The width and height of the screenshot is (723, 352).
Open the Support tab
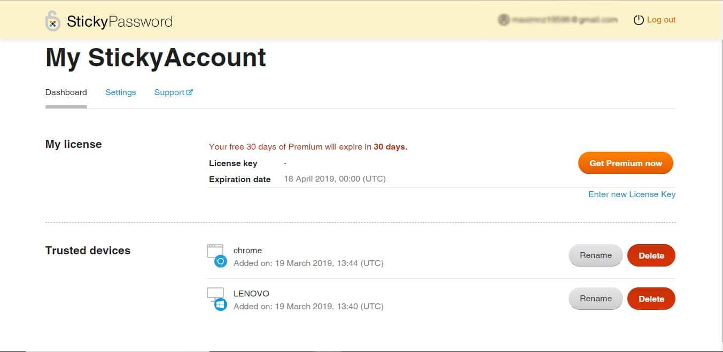tap(174, 92)
